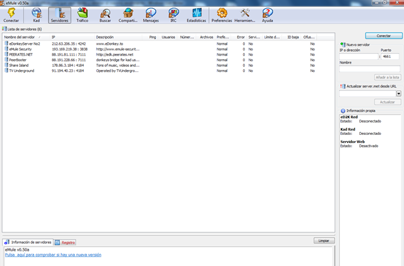
Task: Select the Servidores toolbar button
Action: pos(59,15)
